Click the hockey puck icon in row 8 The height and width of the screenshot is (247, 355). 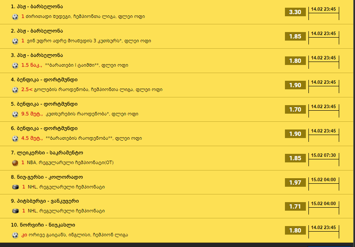[x=15, y=187]
